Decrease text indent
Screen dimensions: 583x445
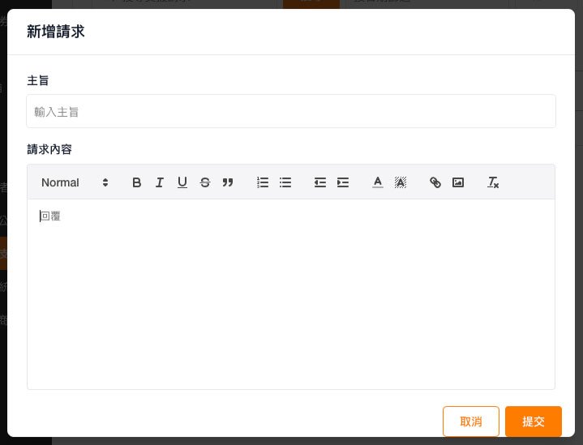pyautogui.click(x=320, y=182)
